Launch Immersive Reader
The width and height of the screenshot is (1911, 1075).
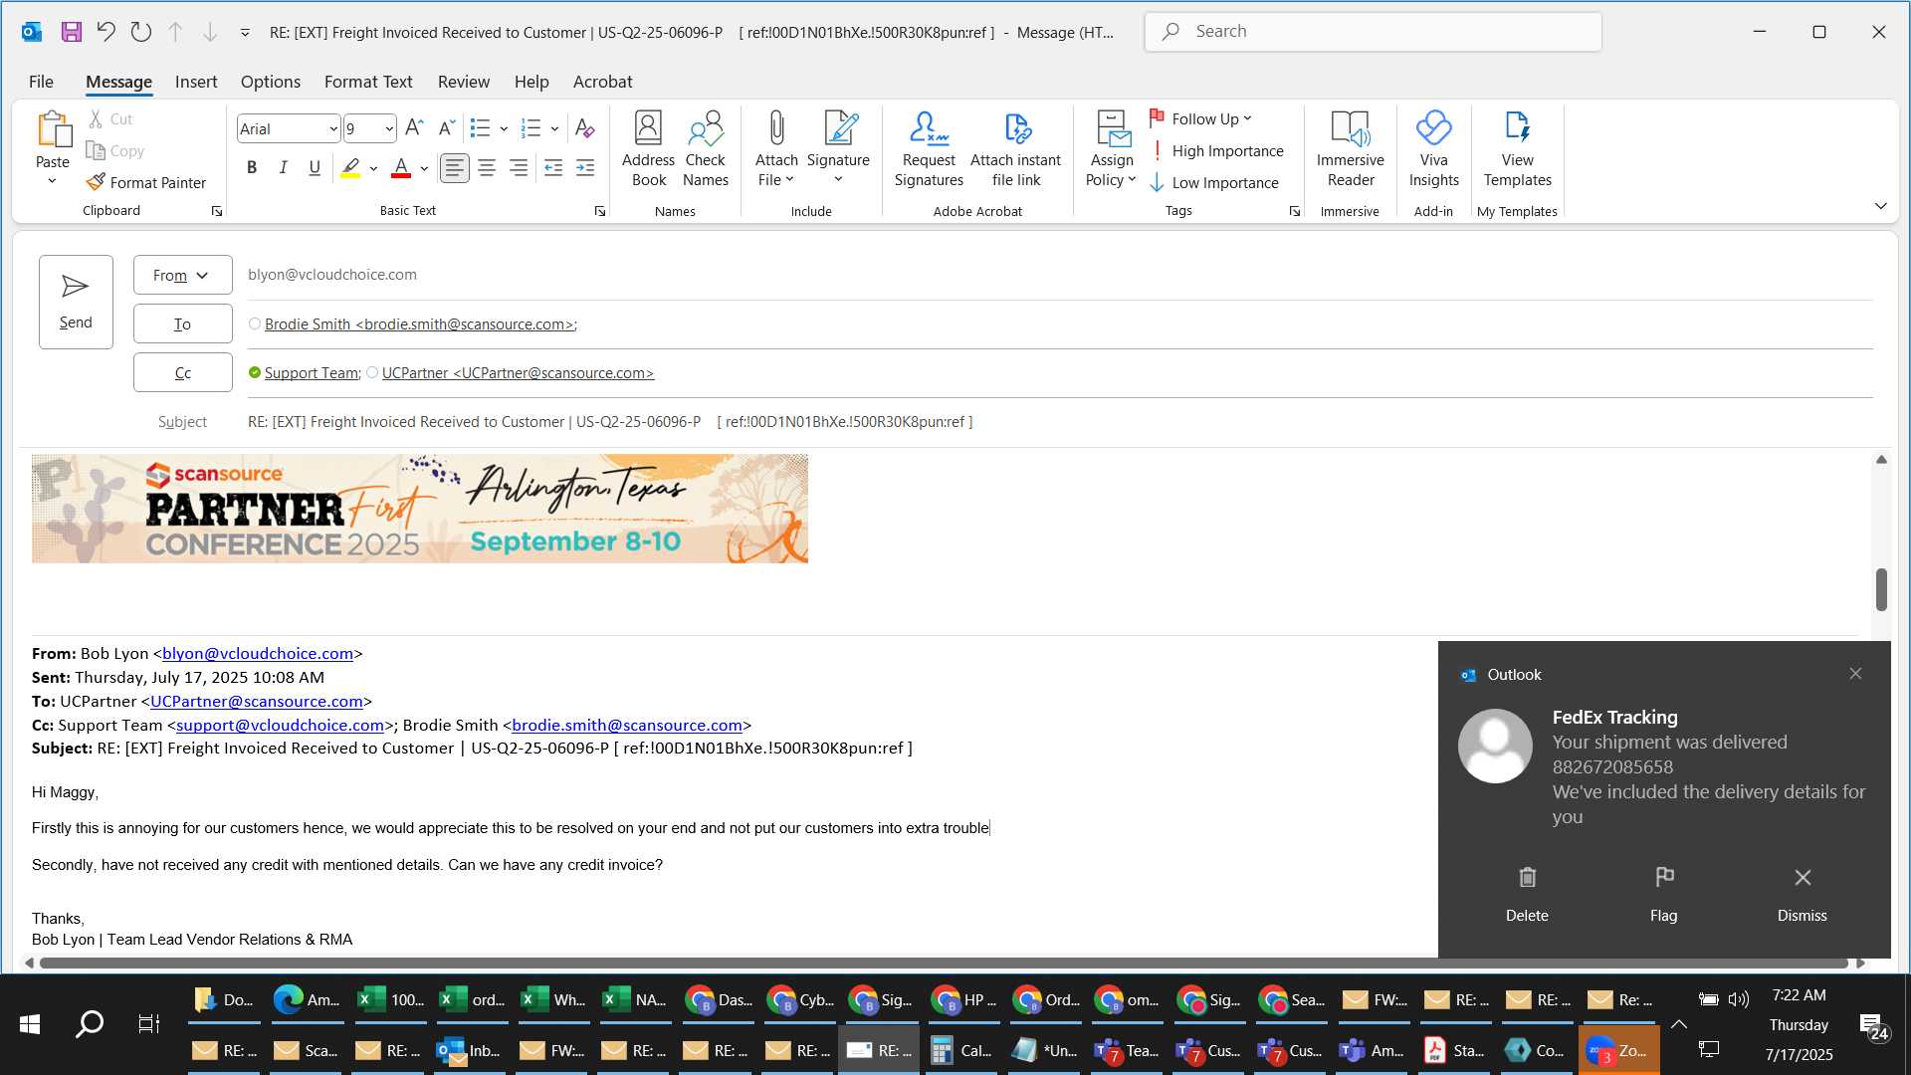(x=1351, y=149)
